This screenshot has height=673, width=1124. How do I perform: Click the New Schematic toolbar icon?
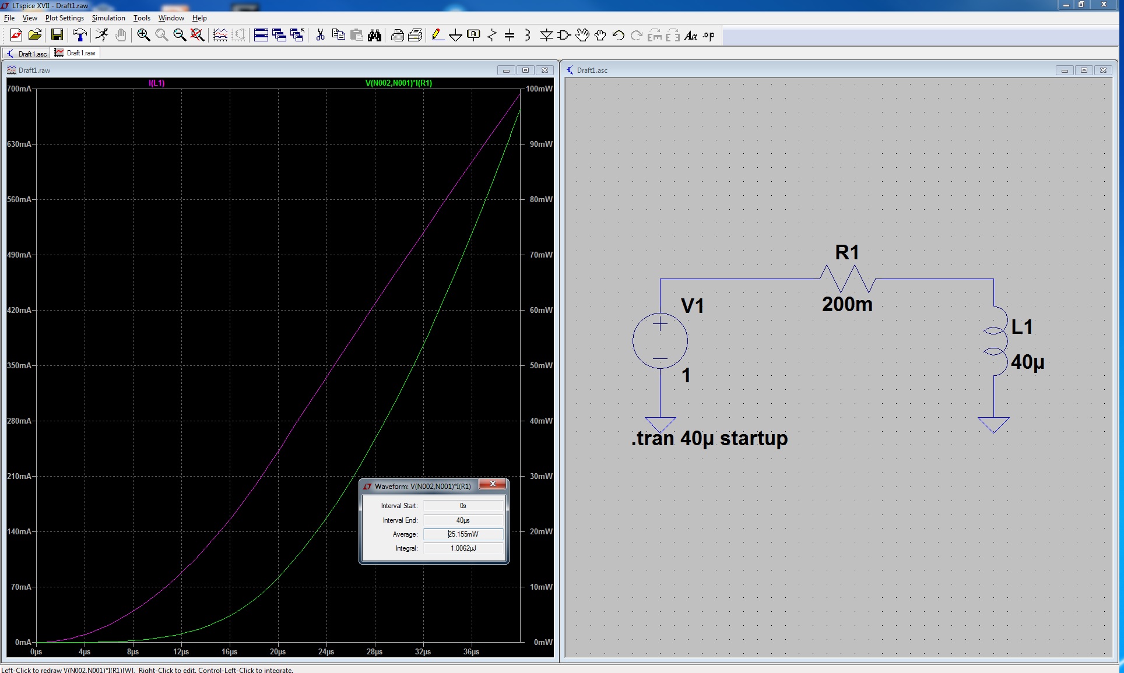[x=16, y=36]
